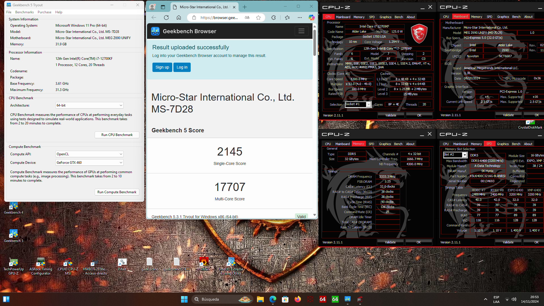Image resolution: width=544 pixels, height=306 pixels.
Task: Open a new Edge tab
Action: (245, 7)
